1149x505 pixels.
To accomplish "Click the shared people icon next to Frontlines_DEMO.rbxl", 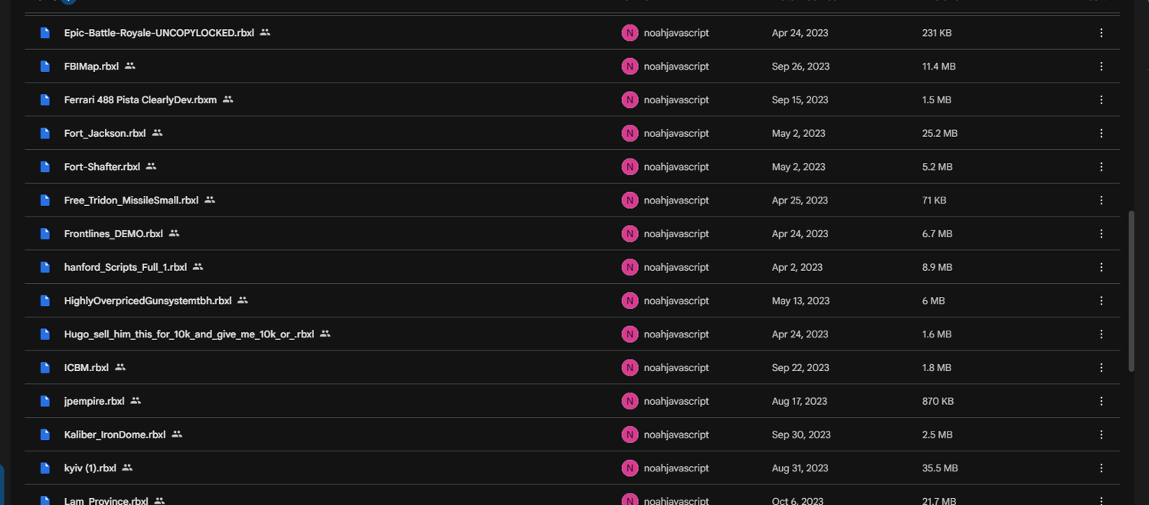I will [174, 233].
